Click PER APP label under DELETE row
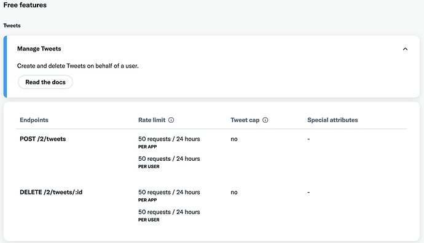 click(x=147, y=200)
